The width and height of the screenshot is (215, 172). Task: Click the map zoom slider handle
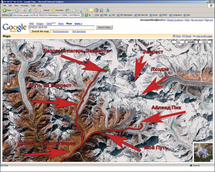click(8, 65)
